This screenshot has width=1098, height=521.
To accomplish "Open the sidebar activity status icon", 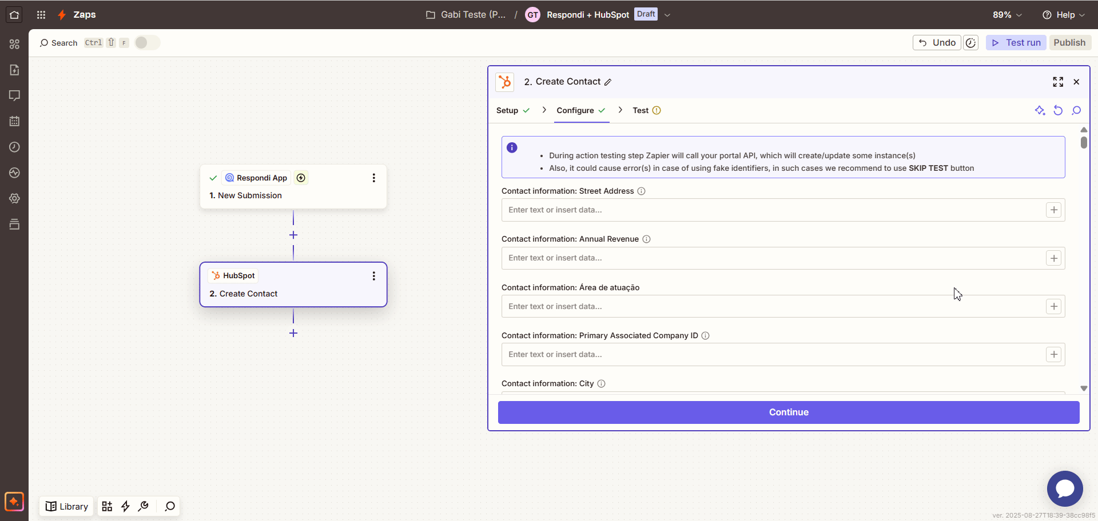I will pos(14,173).
